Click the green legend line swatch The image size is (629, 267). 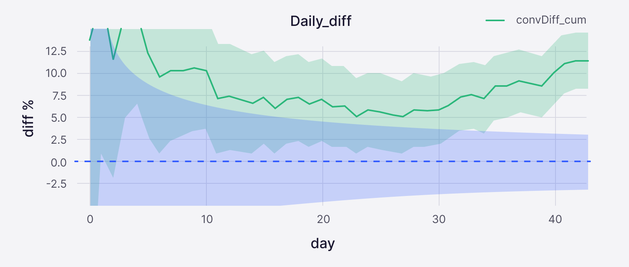pyautogui.click(x=495, y=20)
